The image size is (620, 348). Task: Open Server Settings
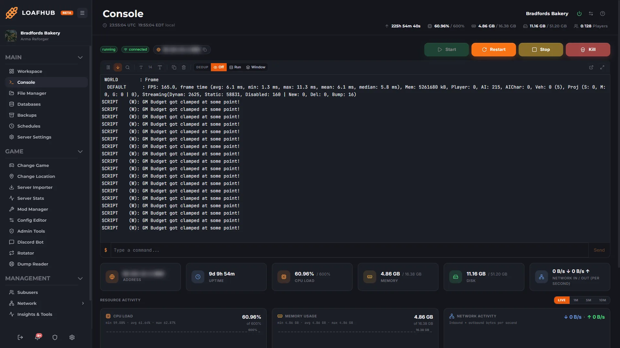click(46, 137)
